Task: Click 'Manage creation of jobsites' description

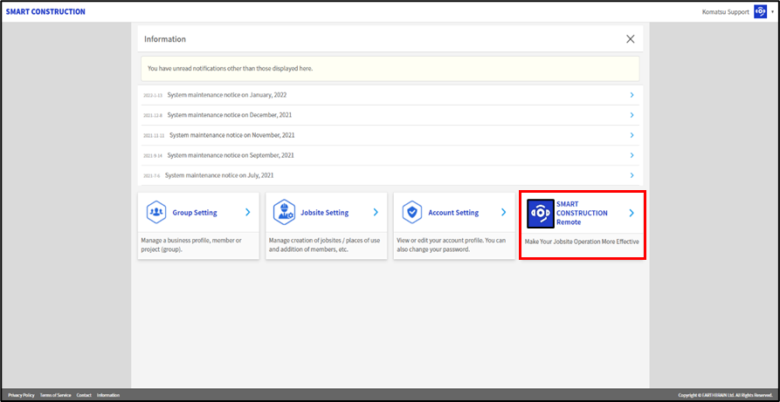Action: coord(324,245)
